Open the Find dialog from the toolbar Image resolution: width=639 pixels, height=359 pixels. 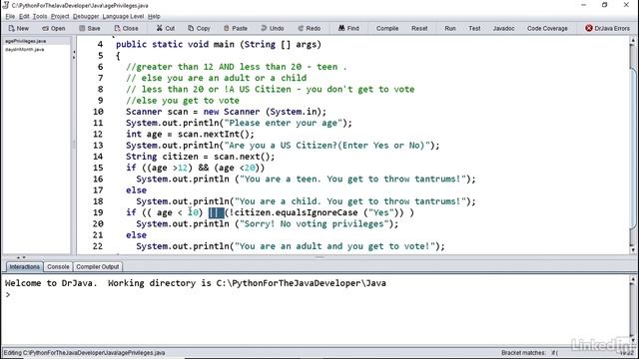348,28
